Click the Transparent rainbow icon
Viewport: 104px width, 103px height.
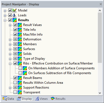[x=20, y=92]
